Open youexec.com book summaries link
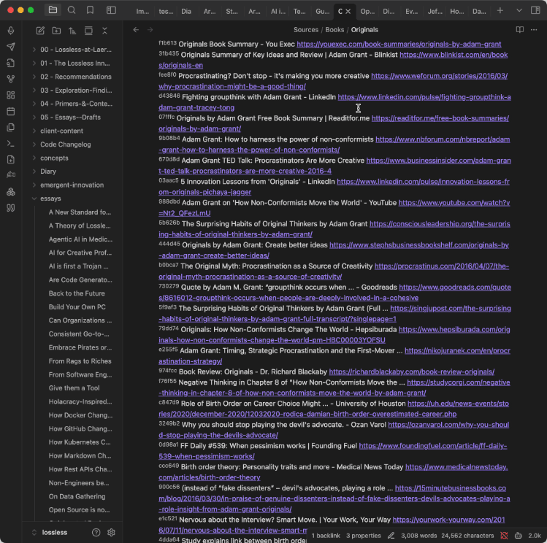The image size is (547, 543). 399,45
